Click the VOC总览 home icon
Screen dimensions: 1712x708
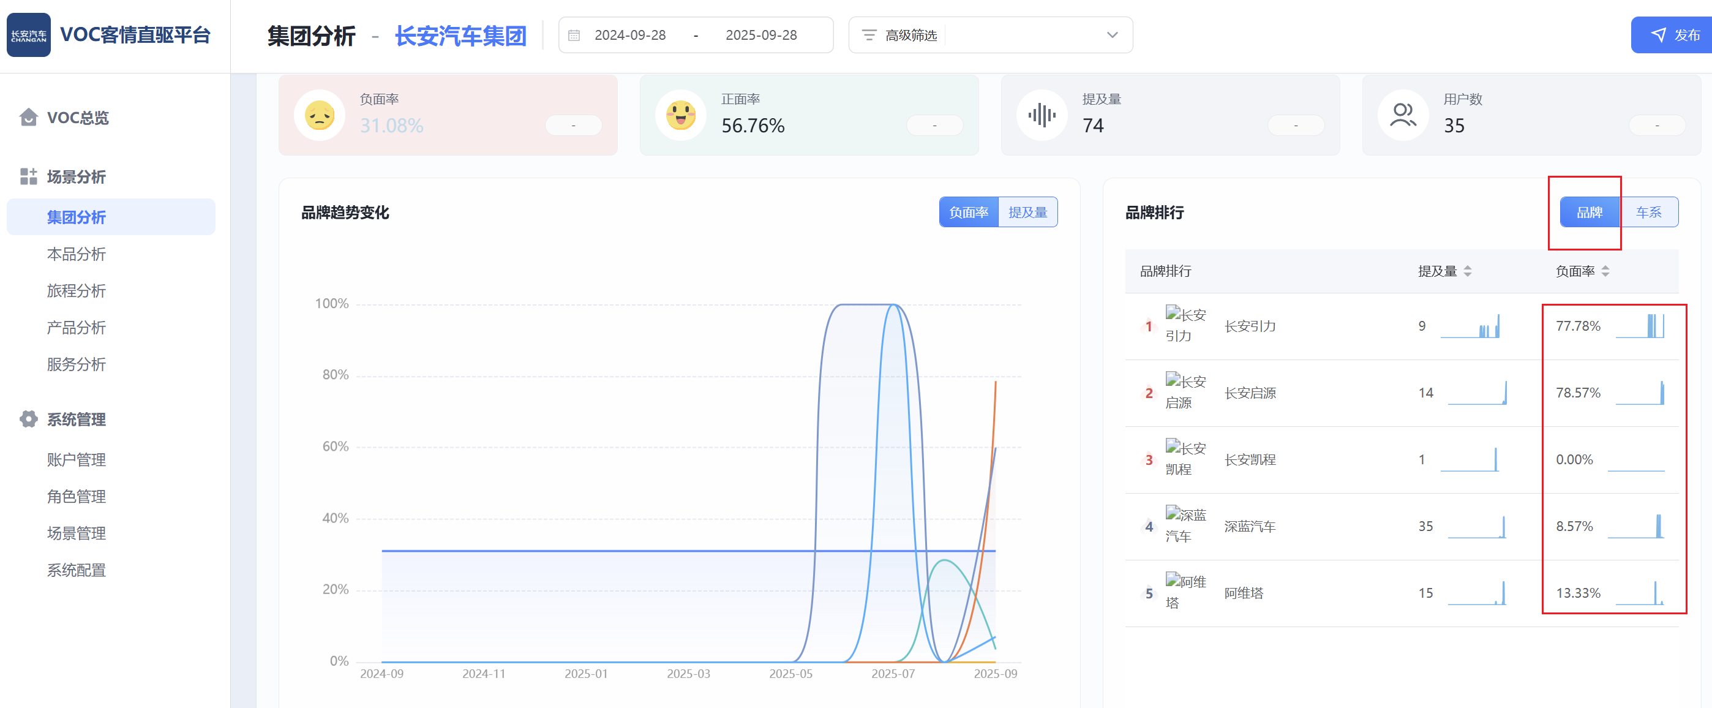(x=29, y=118)
